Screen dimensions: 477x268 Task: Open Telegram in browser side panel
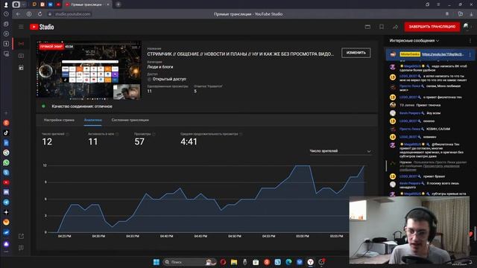(x=6, y=202)
